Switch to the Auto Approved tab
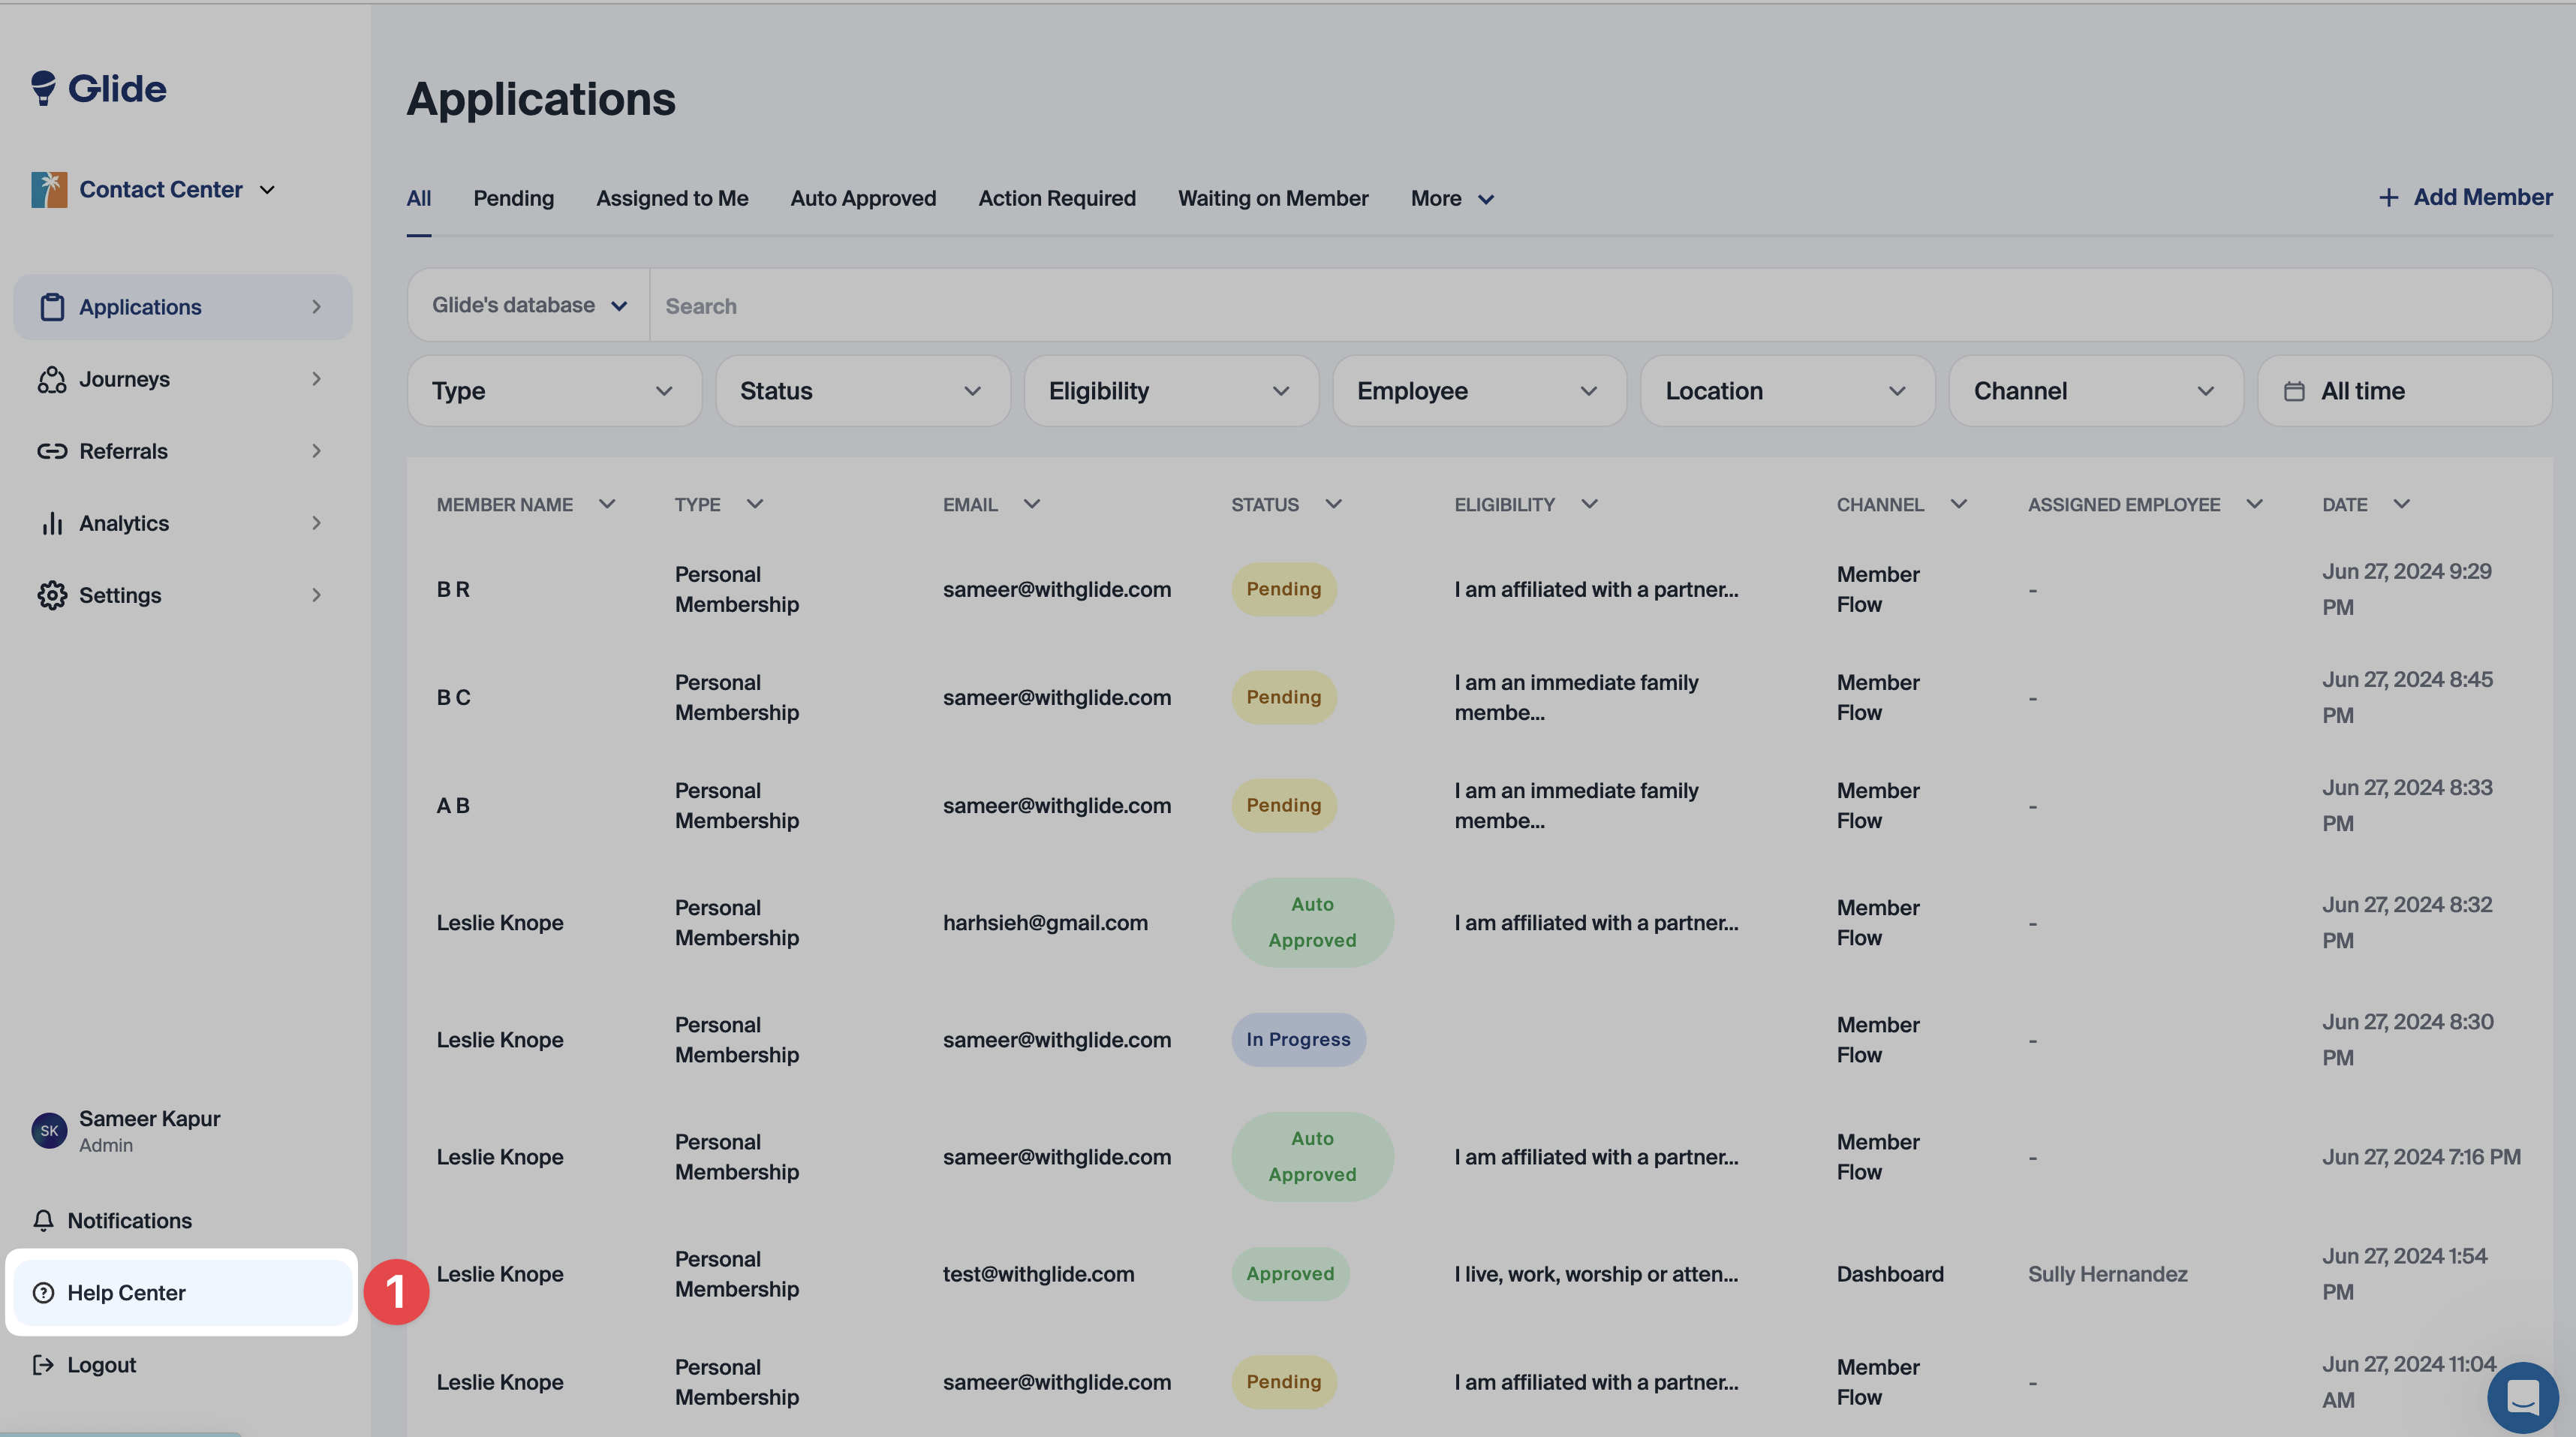2576x1437 pixels. coord(863,198)
